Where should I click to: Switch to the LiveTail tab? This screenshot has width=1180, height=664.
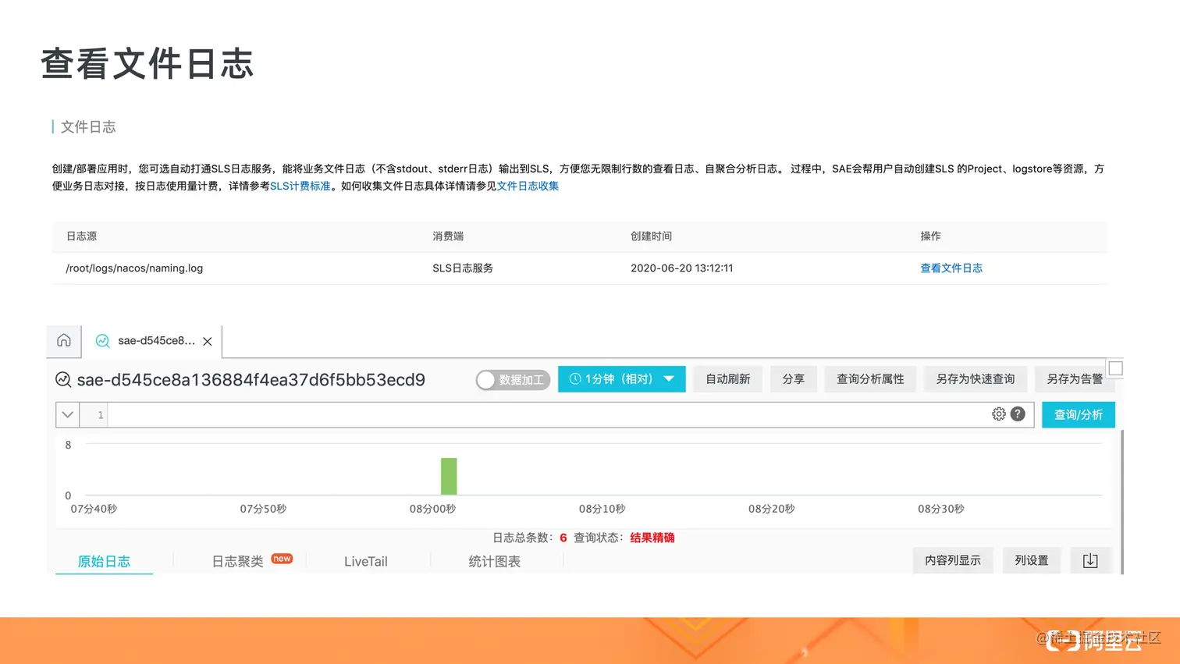pos(367,560)
